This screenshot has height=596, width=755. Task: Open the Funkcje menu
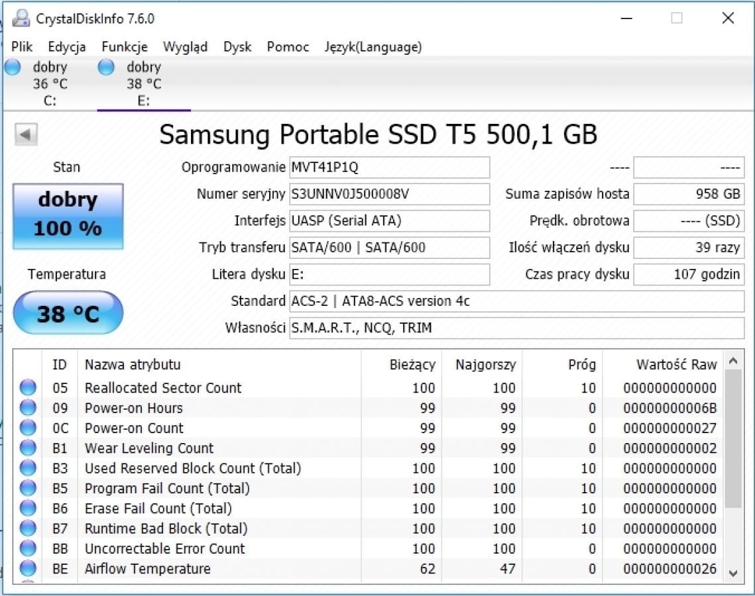pyautogui.click(x=125, y=46)
